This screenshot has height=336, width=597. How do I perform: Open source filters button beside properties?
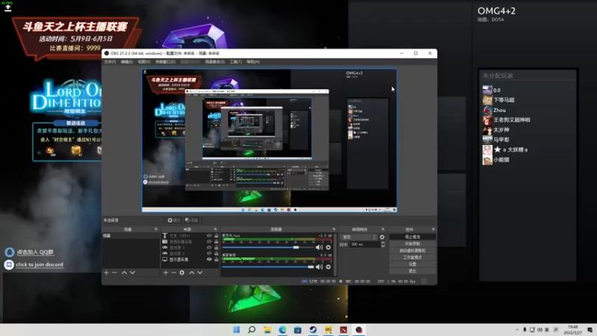(x=192, y=220)
